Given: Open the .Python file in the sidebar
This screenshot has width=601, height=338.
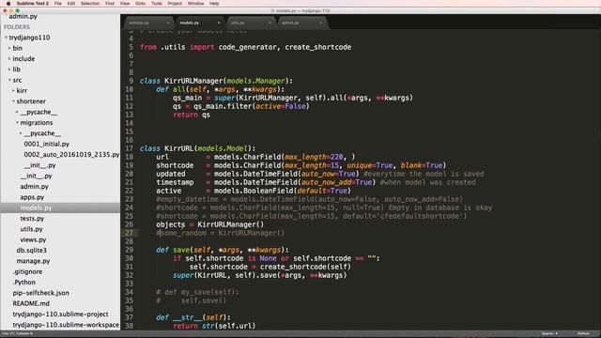Looking at the screenshot, I should 24,283.
